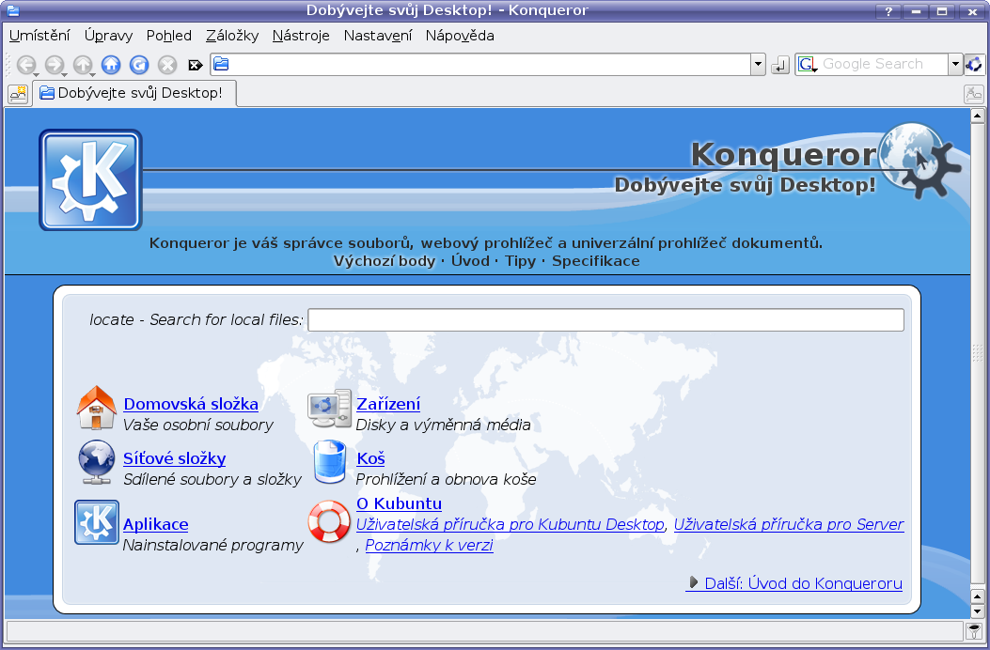Open the Pohled menu
This screenshot has width=990, height=650.
(x=169, y=36)
